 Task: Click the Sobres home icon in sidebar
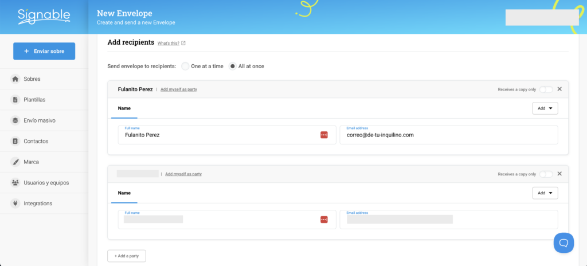click(x=15, y=79)
